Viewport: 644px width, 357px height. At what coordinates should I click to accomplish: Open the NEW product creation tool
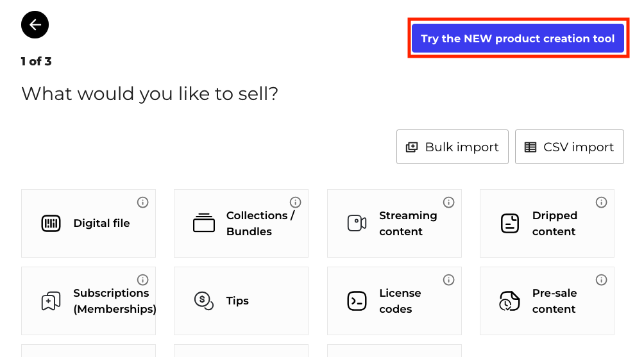(518, 38)
